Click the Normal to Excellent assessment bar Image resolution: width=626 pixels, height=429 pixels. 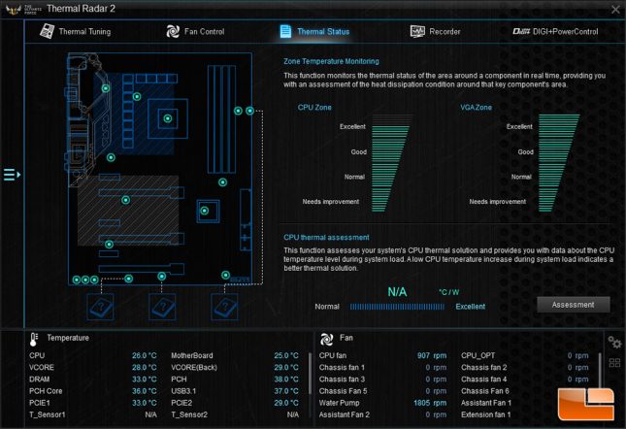(x=397, y=307)
